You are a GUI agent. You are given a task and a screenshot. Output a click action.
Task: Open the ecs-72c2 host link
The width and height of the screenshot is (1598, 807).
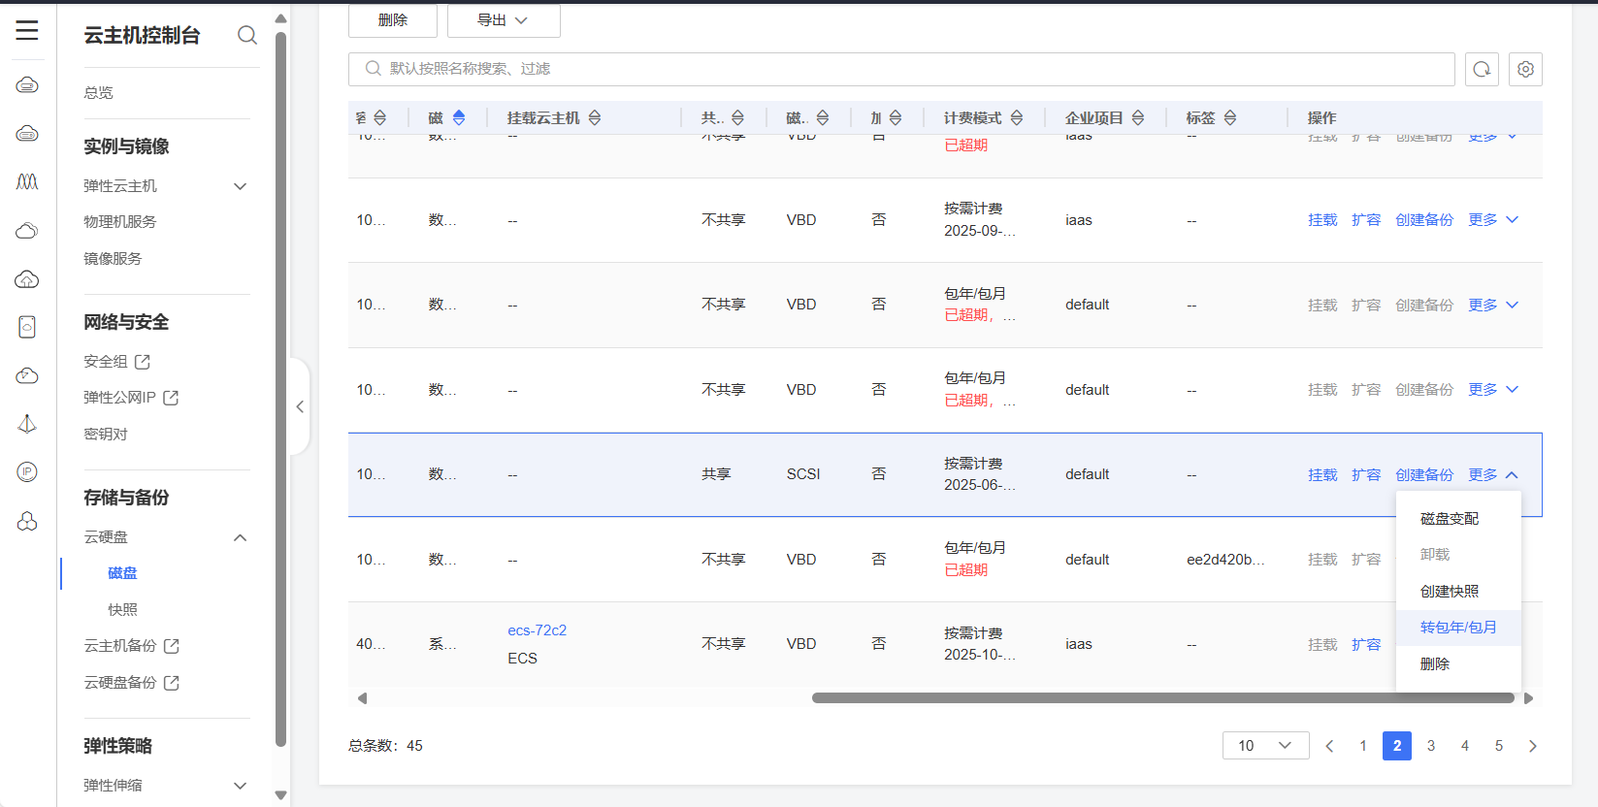[537, 630]
